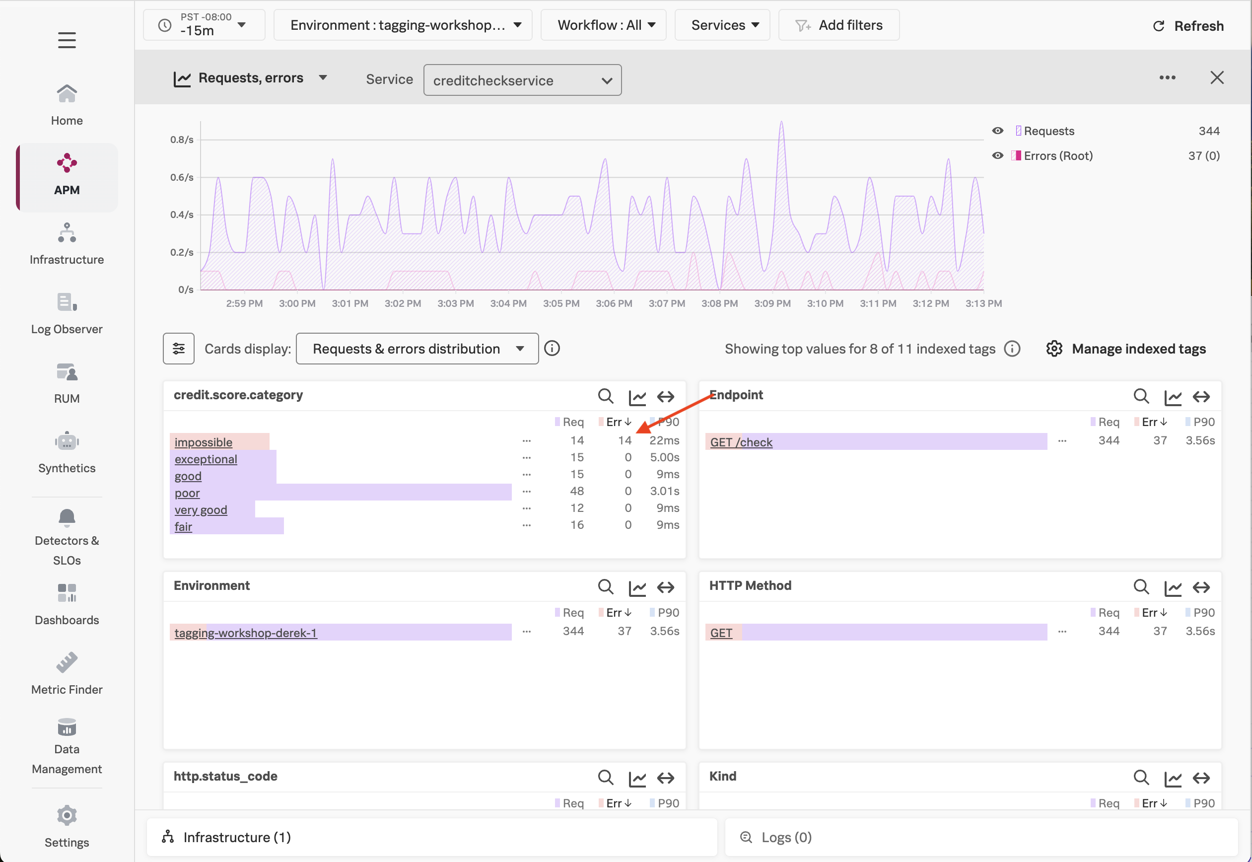Screen dimensions: 1252x862
Task: Expand Cards display distribution dropdown
Action: coord(417,349)
